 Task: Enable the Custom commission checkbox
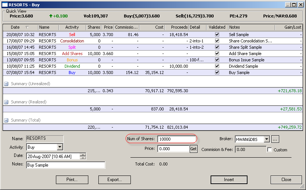tap(269, 150)
